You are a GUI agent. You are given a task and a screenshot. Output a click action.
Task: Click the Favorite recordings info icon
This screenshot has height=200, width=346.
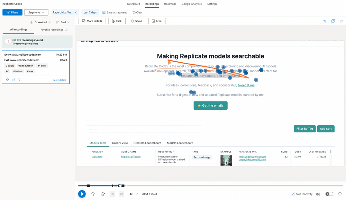[x=66, y=29]
